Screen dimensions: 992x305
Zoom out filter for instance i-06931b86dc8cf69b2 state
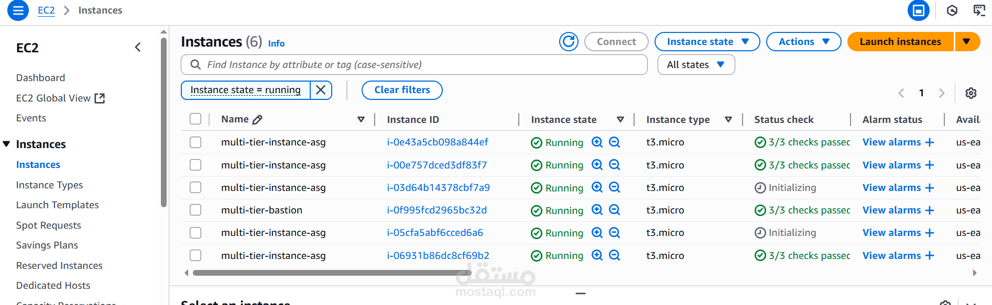(615, 255)
